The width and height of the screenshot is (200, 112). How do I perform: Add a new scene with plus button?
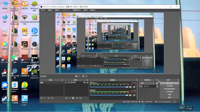click(41, 98)
